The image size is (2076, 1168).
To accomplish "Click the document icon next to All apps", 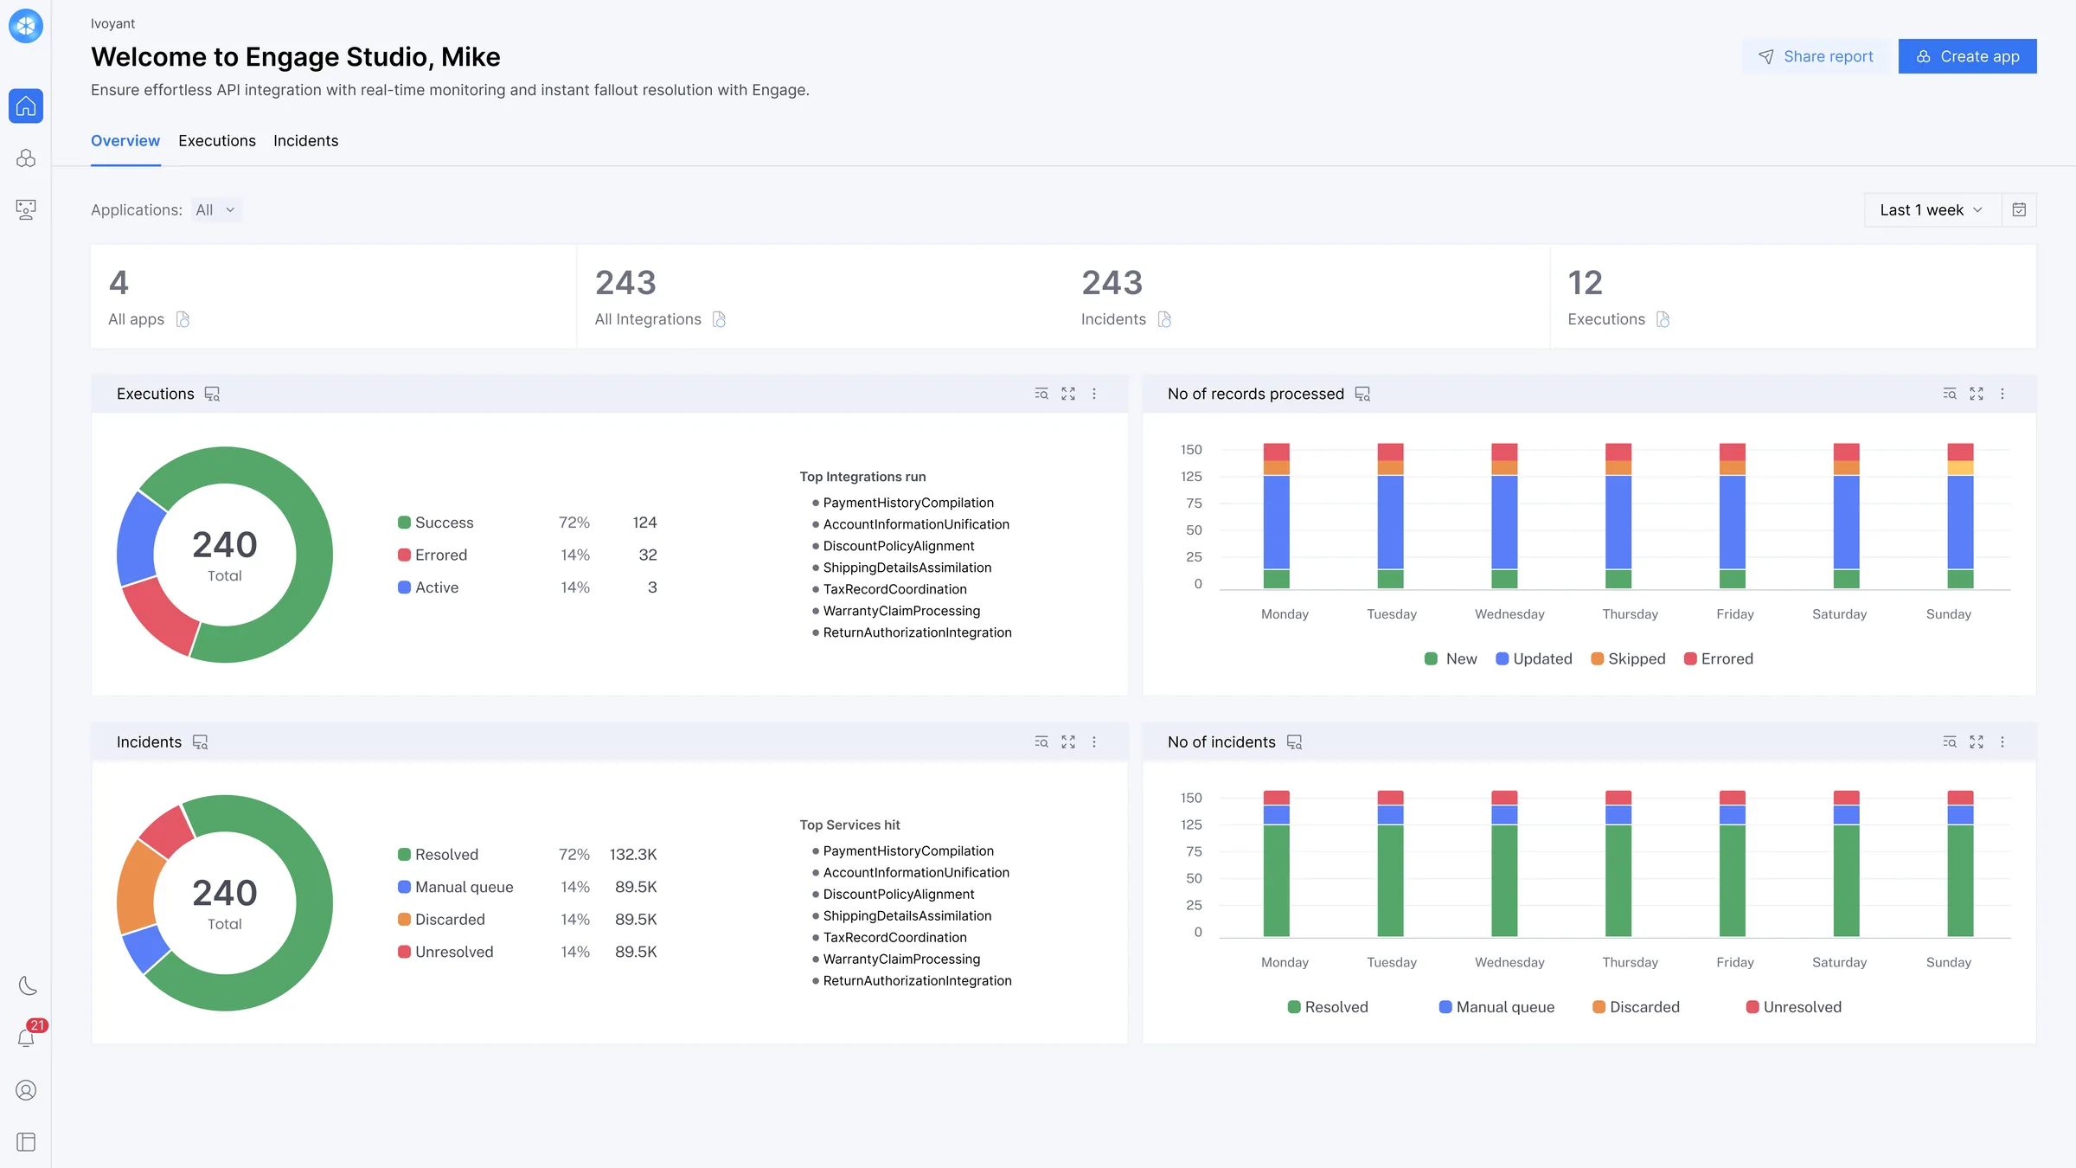I will (183, 319).
